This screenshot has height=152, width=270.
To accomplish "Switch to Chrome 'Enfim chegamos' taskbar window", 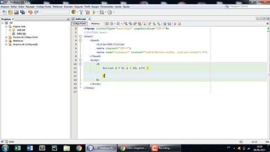I will (133, 148).
